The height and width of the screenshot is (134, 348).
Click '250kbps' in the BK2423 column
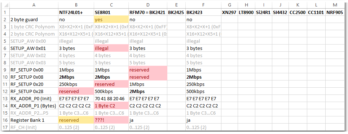(203, 84)
